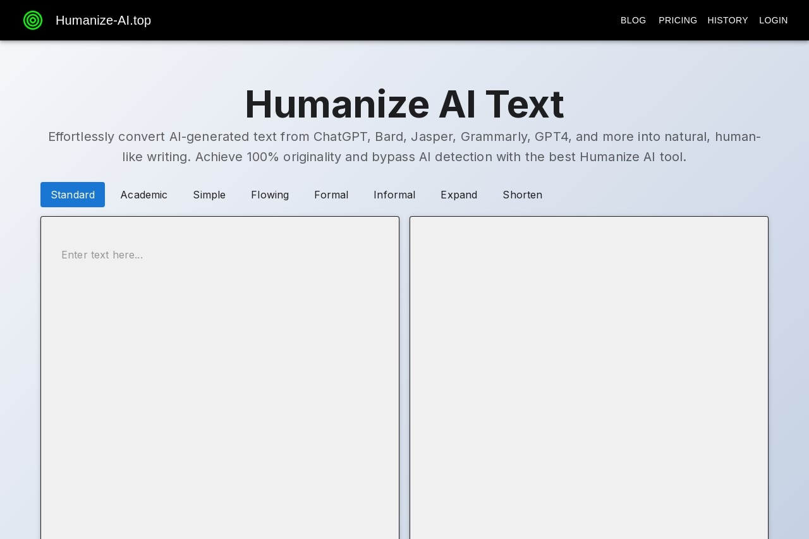The image size is (809, 539).
Task: View the HISTORY page
Action: pyautogui.click(x=727, y=20)
